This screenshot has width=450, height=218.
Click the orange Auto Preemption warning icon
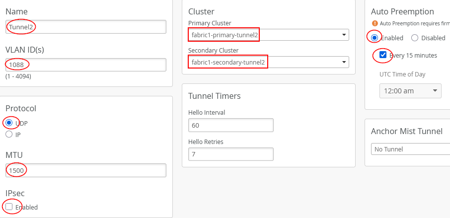[x=375, y=23]
